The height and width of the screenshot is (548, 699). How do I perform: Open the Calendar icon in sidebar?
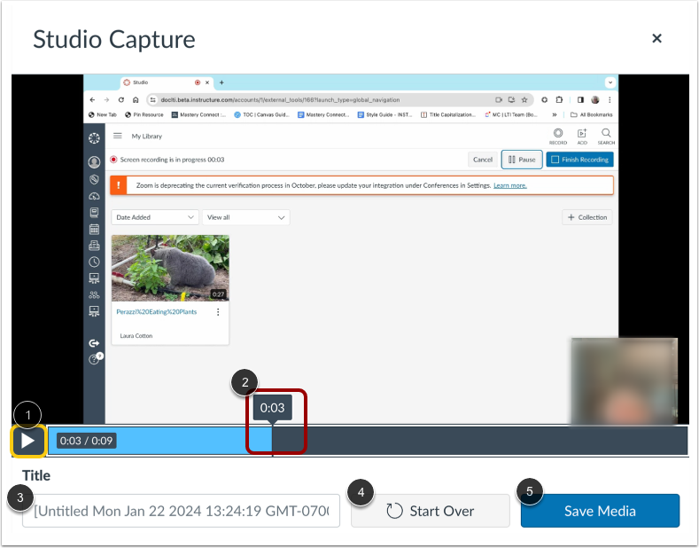94,229
